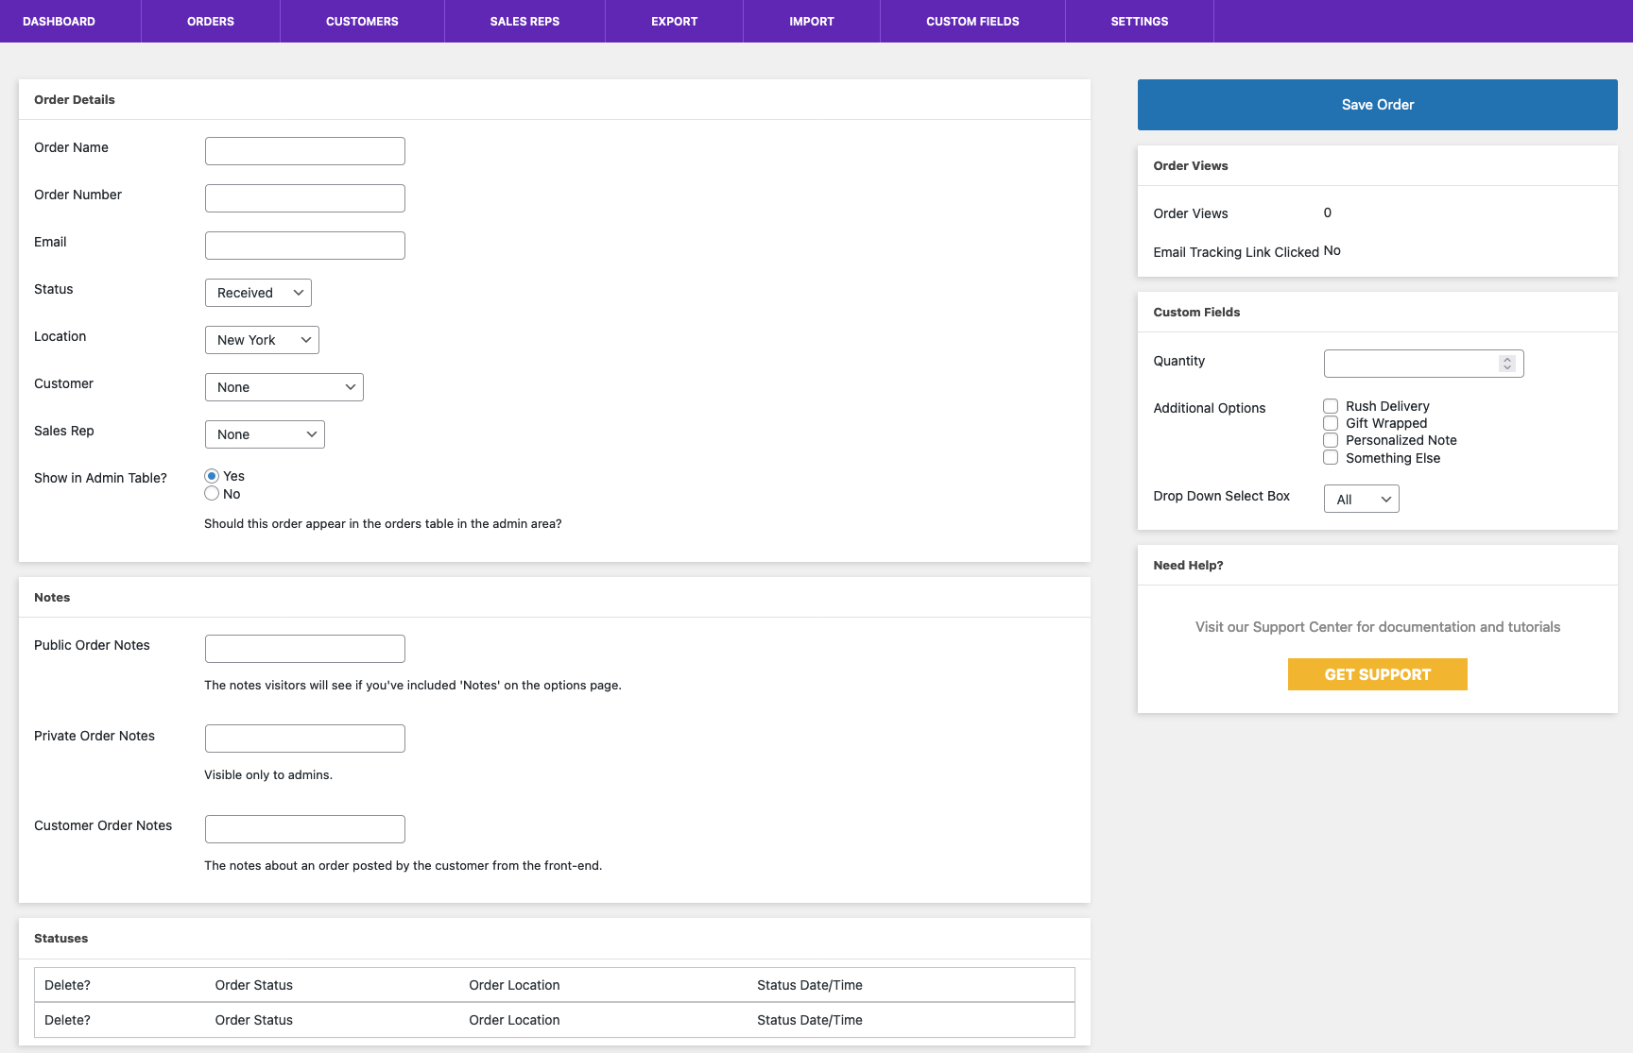This screenshot has height=1053, width=1633.
Task: Open the Drop Down Select Box showing All
Action: pos(1362,499)
